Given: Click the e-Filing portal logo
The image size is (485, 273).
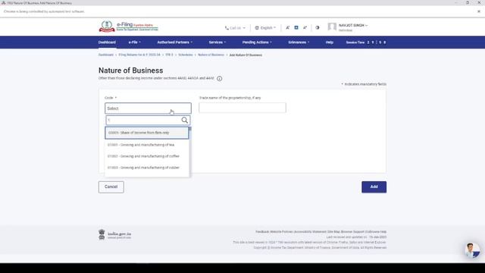Looking at the screenshot, I should tap(128, 27).
